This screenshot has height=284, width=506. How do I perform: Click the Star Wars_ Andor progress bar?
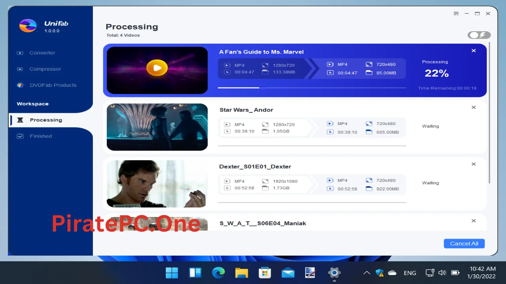(312, 146)
